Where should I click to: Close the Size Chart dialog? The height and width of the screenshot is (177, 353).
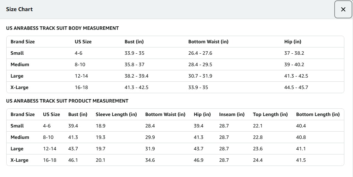click(x=343, y=9)
